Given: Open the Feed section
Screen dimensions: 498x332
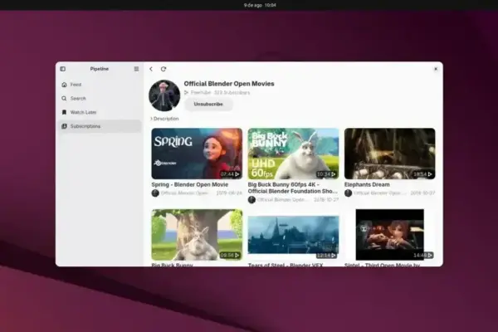Looking at the screenshot, I should 100,85.
